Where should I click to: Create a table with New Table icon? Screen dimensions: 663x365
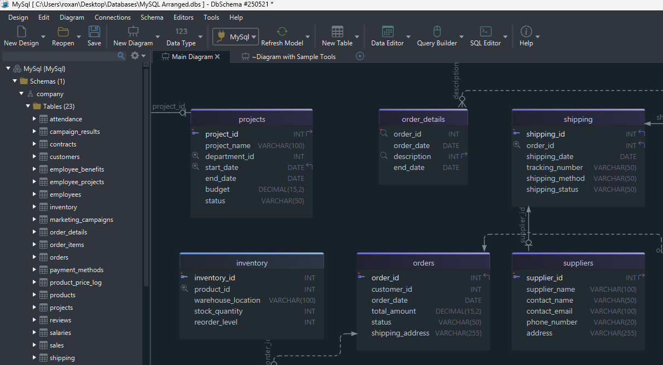point(337,32)
